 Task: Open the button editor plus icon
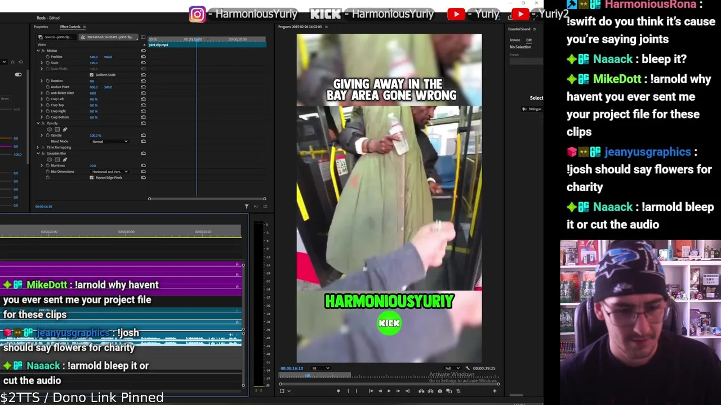pyautogui.click(x=495, y=391)
